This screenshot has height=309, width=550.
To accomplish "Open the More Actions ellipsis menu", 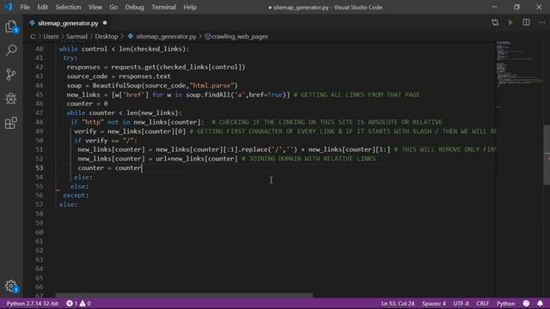I will (x=541, y=23).
